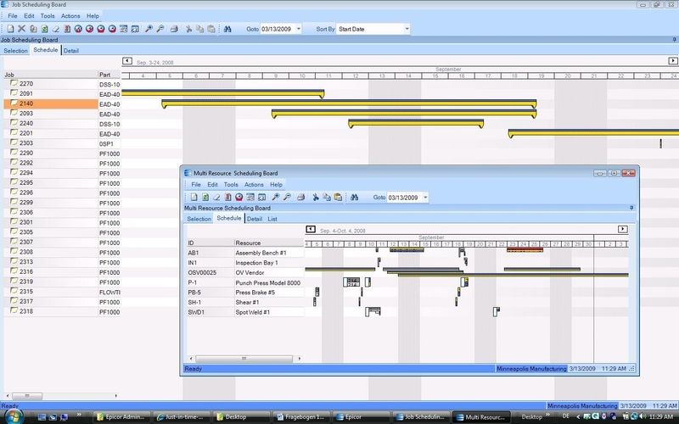
Task: Click Print icon in Multi Resource toolbar
Action: coord(299,197)
